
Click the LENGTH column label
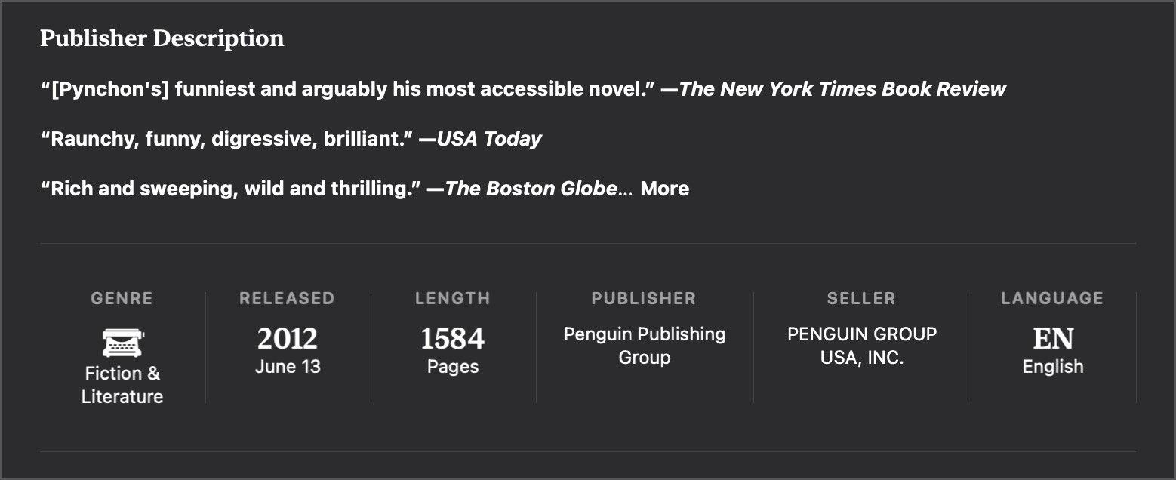pos(452,298)
